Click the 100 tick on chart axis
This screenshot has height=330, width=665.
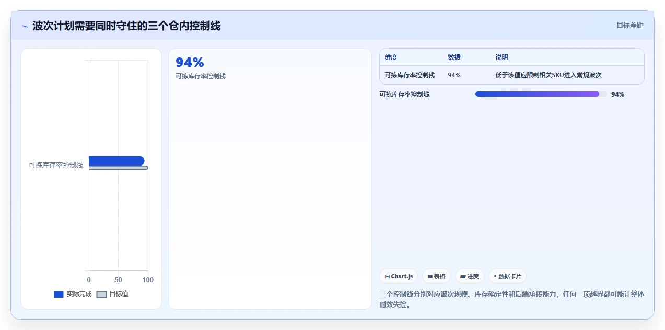pyautogui.click(x=148, y=280)
